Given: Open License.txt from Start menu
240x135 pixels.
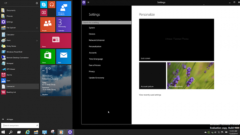Looking at the screenshot, I should [20, 86].
